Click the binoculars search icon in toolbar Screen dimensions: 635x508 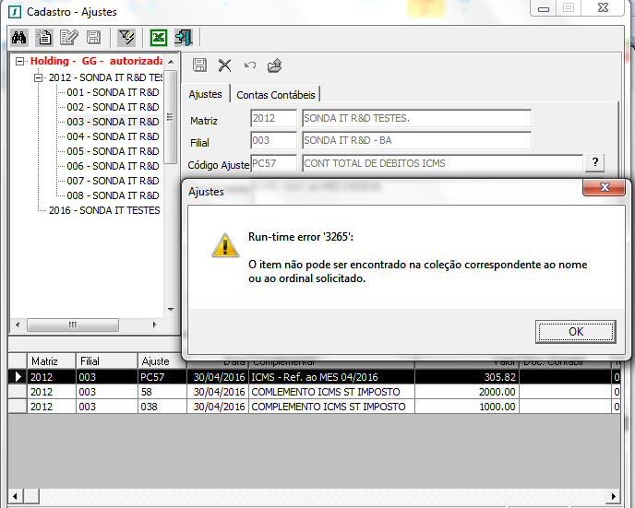(19, 38)
